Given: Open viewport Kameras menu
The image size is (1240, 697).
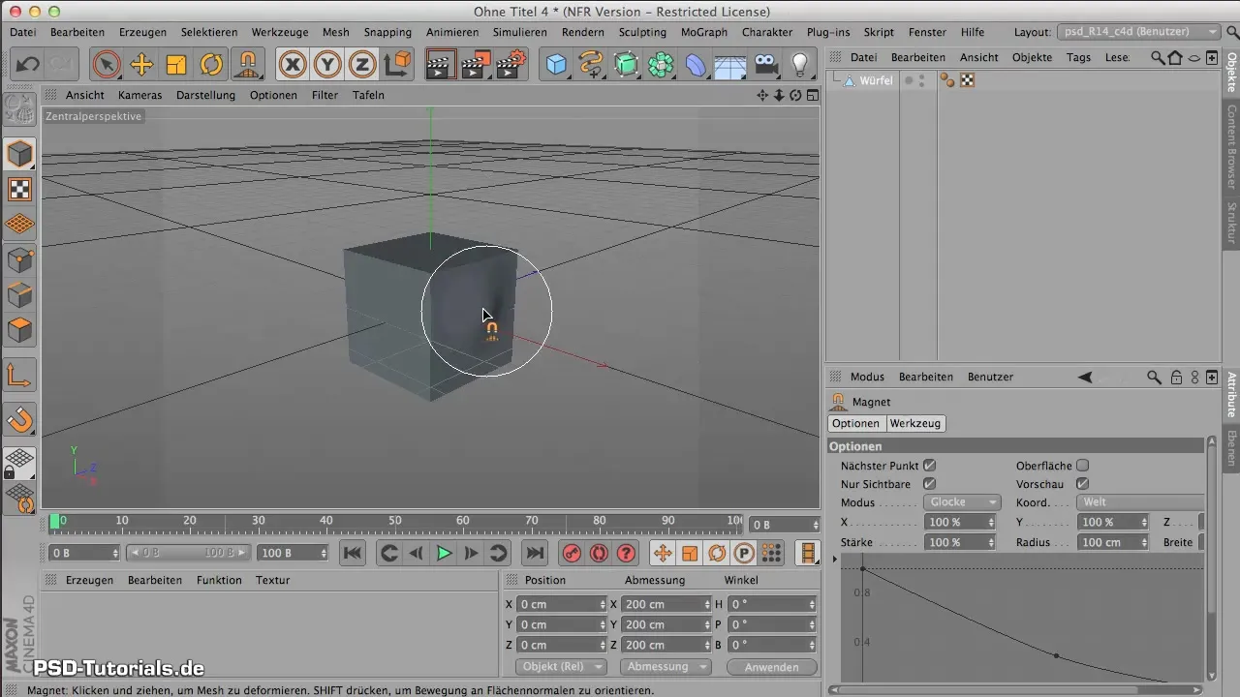Looking at the screenshot, I should (x=139, y=95).
